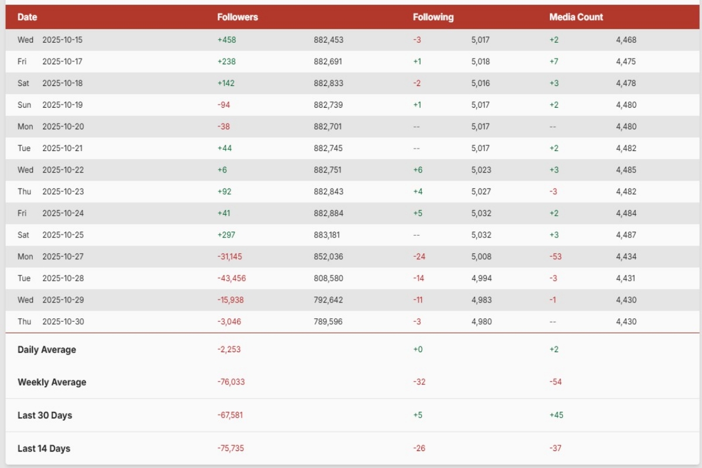Click the Media Count column header
The height and width of the screenshot is (468, 702).
(x=576, y=17)
